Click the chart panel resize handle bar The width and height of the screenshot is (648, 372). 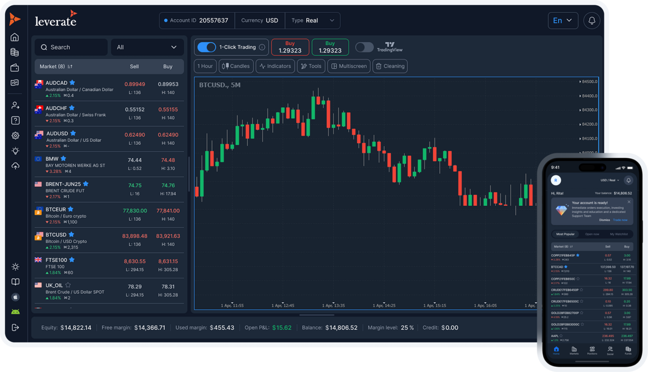(x=317, y=315)
